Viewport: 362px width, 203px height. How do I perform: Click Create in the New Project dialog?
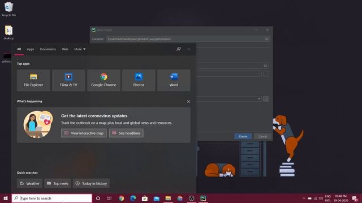[x=243, y=136]
